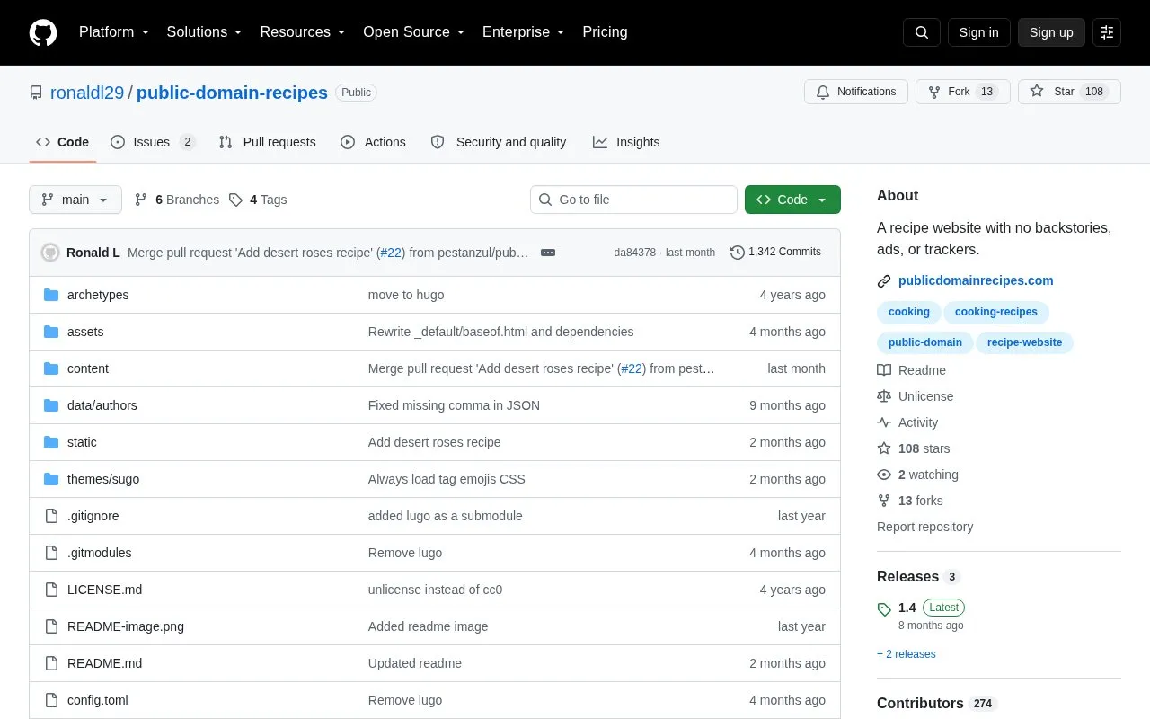This screenshot has width=1150, height=719.
Task: Click the 1.4 release tag icon
Action: click(884, 608)
